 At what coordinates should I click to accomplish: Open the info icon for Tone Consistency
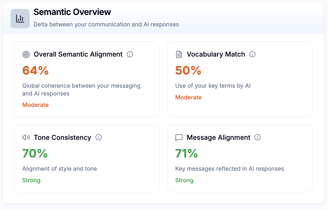(x=99, y=137)
